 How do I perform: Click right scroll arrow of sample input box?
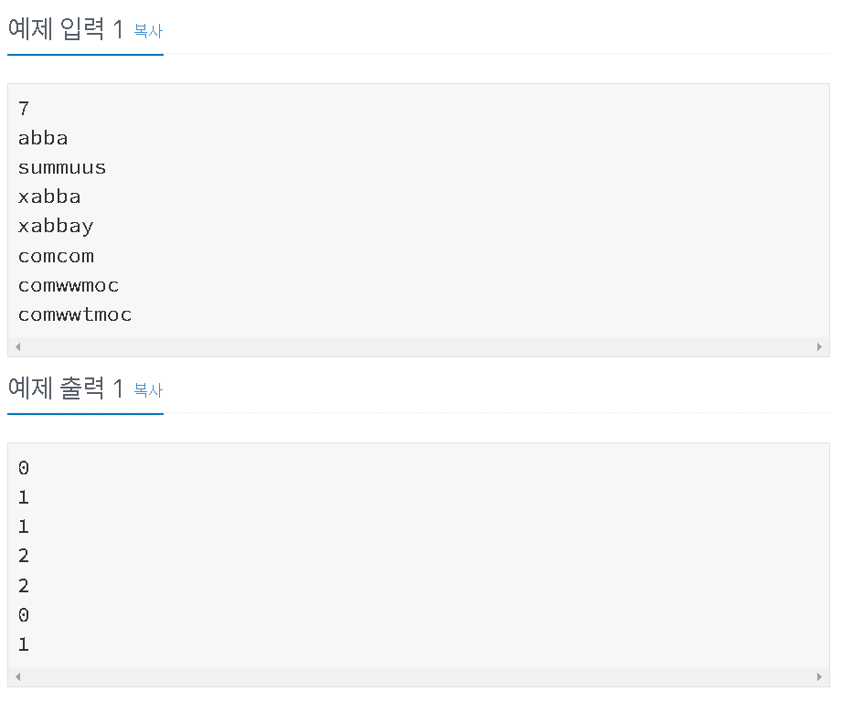(x=819, y=346)
